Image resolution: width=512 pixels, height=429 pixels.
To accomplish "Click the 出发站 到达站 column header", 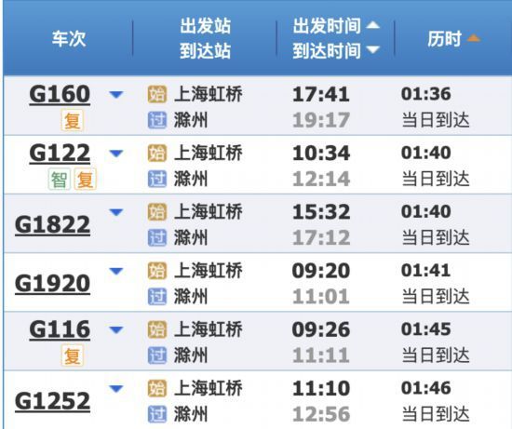I will 206,38.
